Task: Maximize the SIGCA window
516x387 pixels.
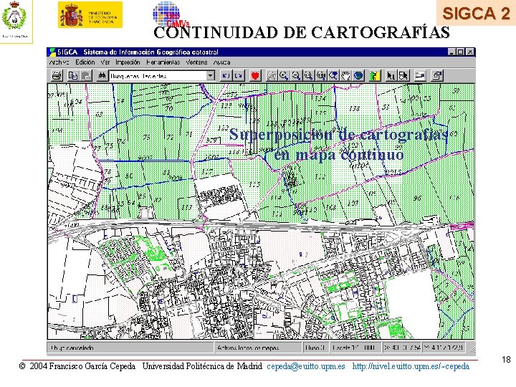Action: pyautogui.click(x=461, y=52)
